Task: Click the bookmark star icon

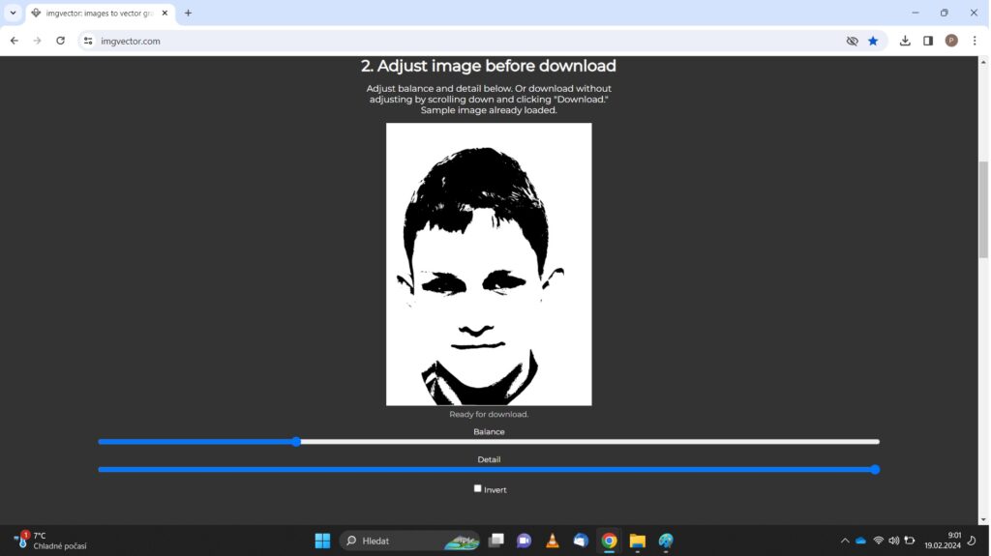Action: click(873, 41)
